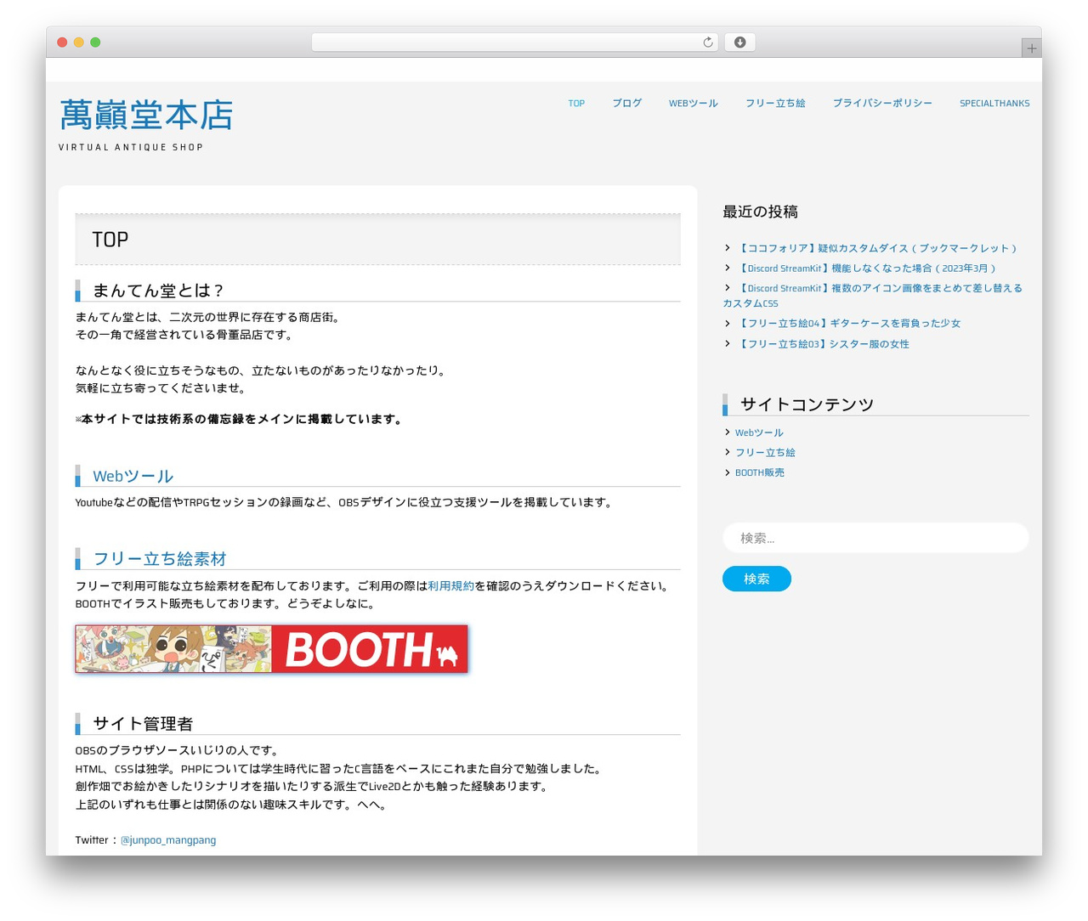Click the macOS yellow minimize window button
Viewport: 1088px width, 921px height.
[78, 42]
